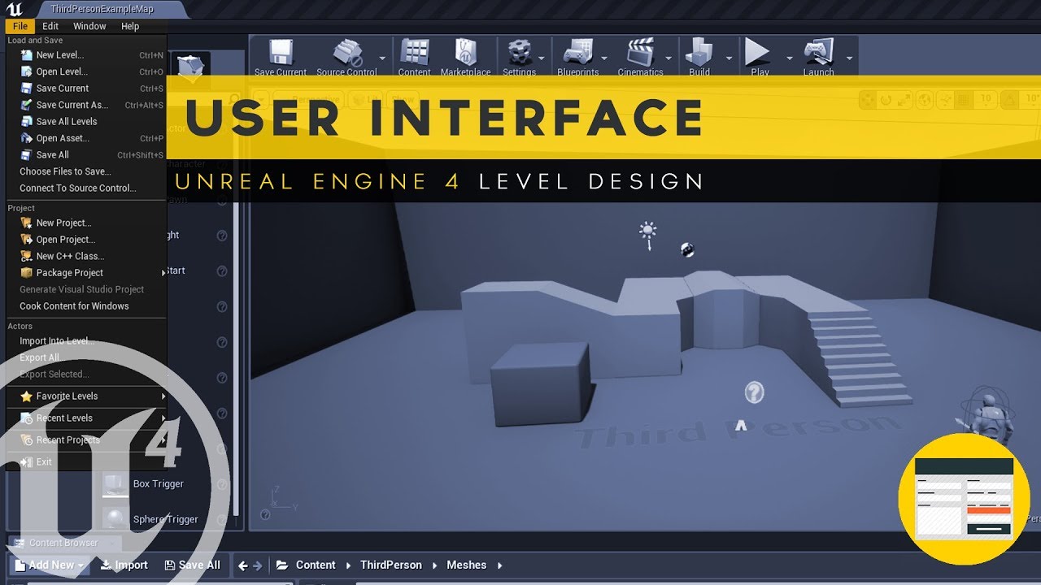Image resolution: width=1041 pixels, height=585 pixels.
Task: Choose Import Into Level
Action: pyautogui.click(x=85, y=341)
